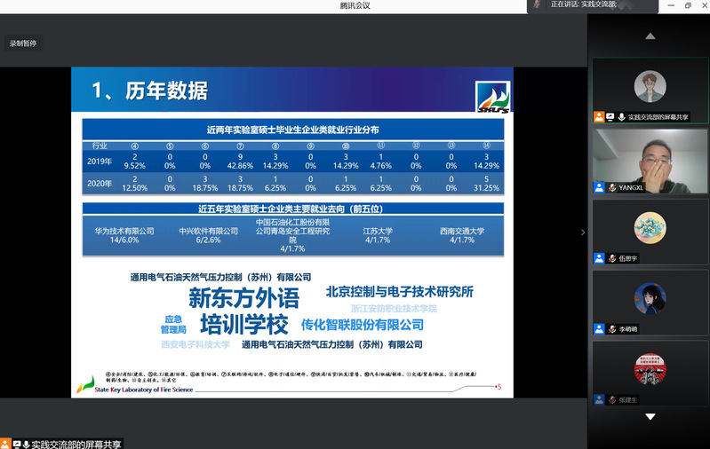Viewport: 710px width, 449px height.
Task: Click muted microphone icon next to 李萌萌
Action: click(612, 329)
